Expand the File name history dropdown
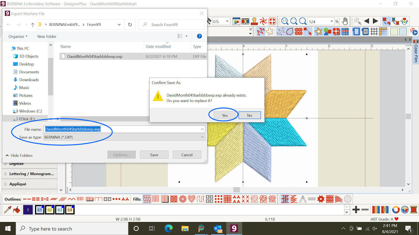Screen dimensions: 419x235 pos(202,129)
